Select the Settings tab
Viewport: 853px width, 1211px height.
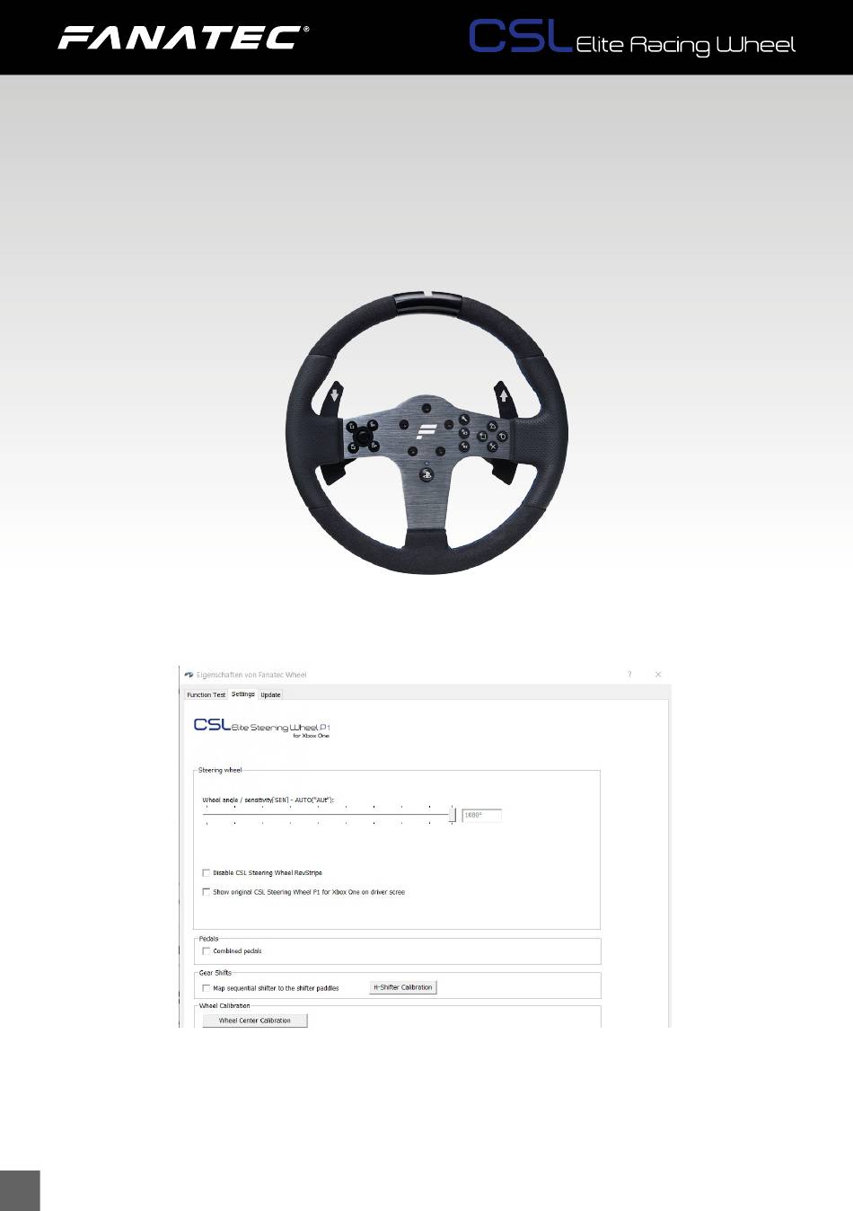(x=243, y=694)
